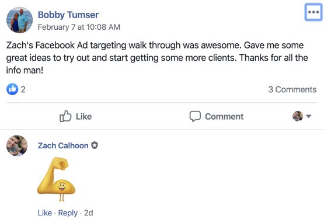The image size is (324, 223).
Task: Click the thumbs-up Like icon in action bar
Action: 65,116
